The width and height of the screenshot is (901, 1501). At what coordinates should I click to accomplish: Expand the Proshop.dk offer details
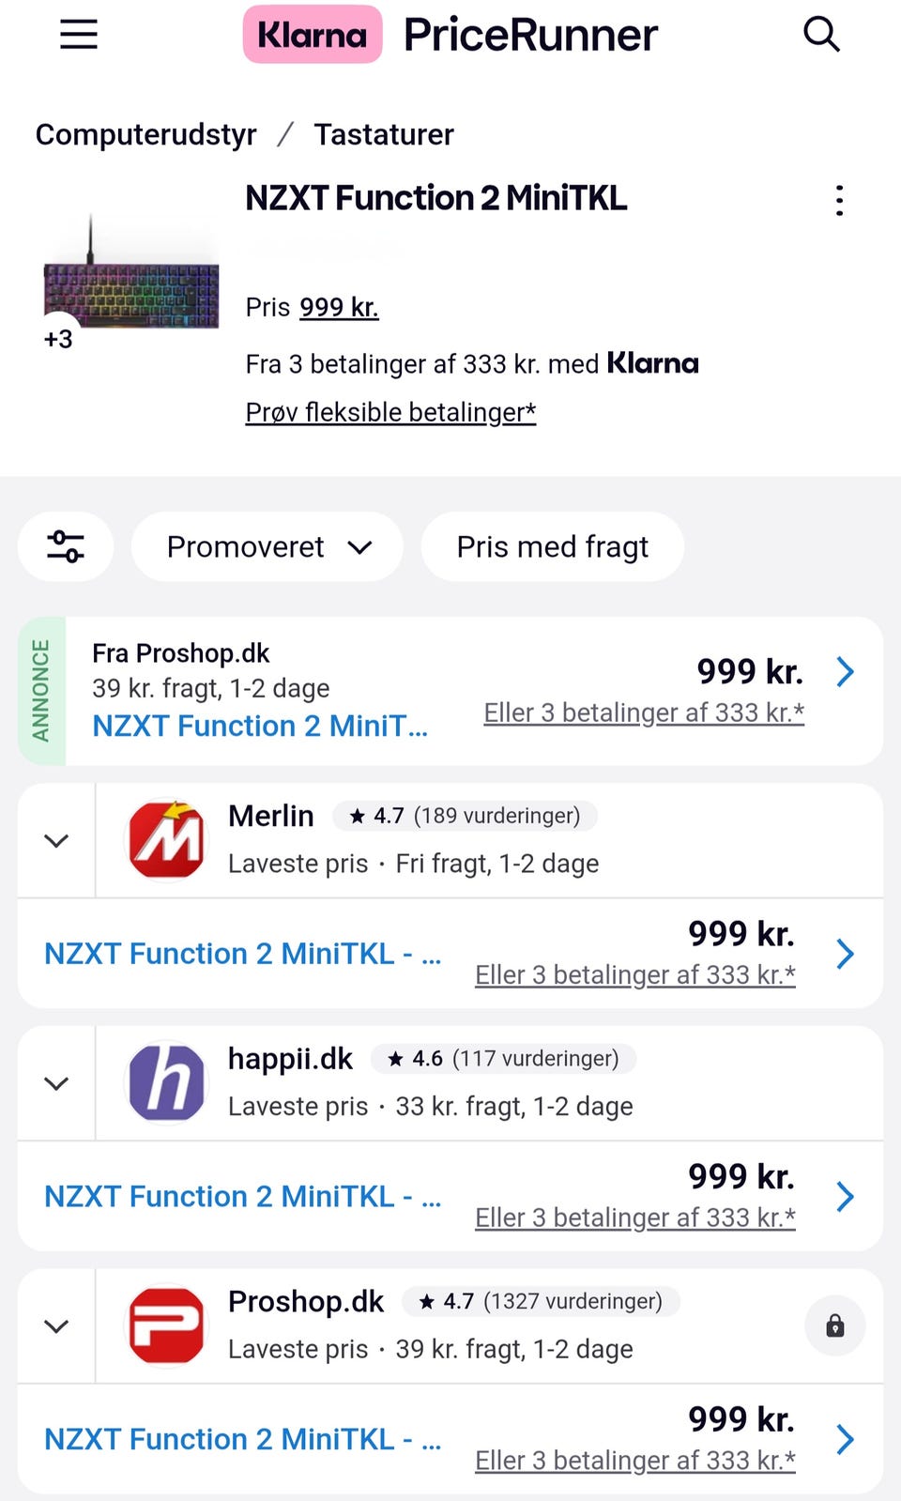(x=56, y=1326)
